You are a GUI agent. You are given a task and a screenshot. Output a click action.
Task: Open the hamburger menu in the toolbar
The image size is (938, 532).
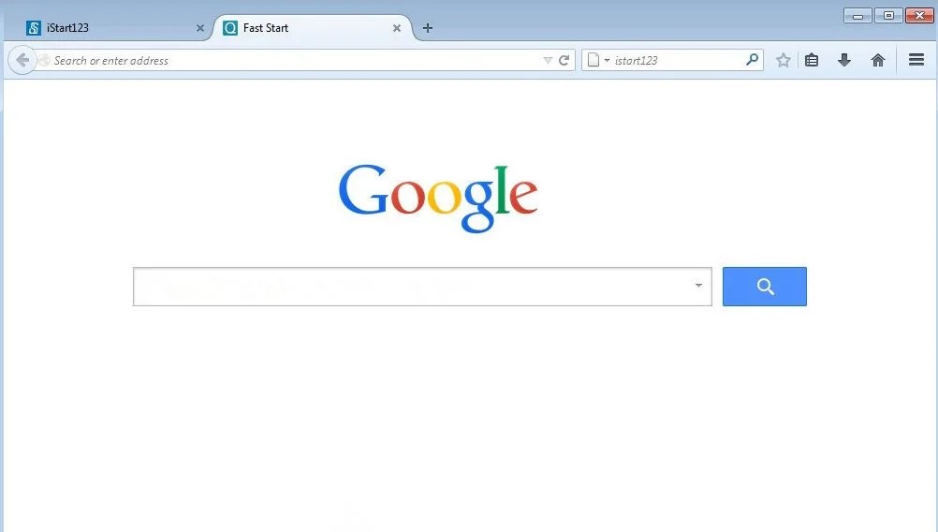click(916, 59)
